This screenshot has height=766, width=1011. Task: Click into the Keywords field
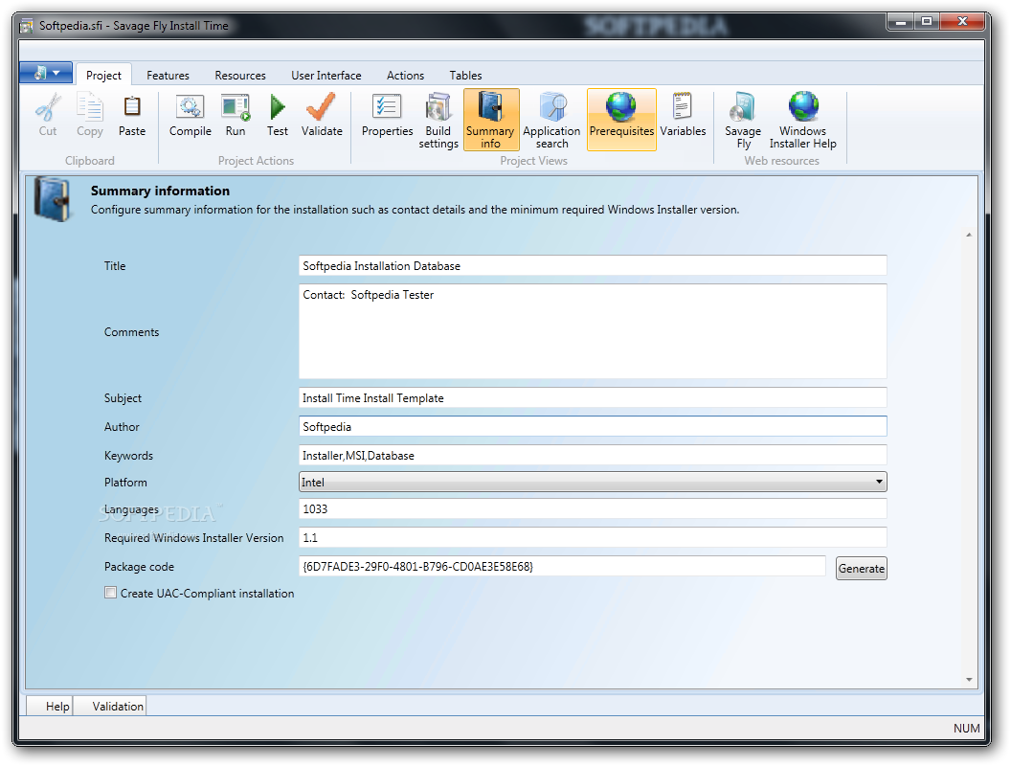coord(593,455)
